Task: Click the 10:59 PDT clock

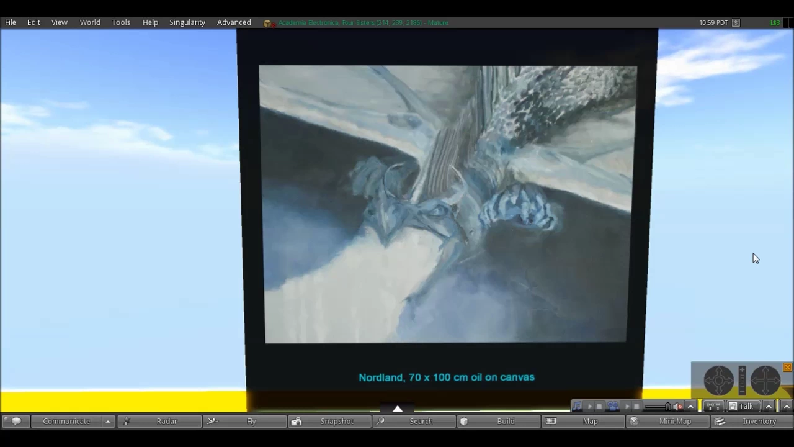Action: [713, 23]
